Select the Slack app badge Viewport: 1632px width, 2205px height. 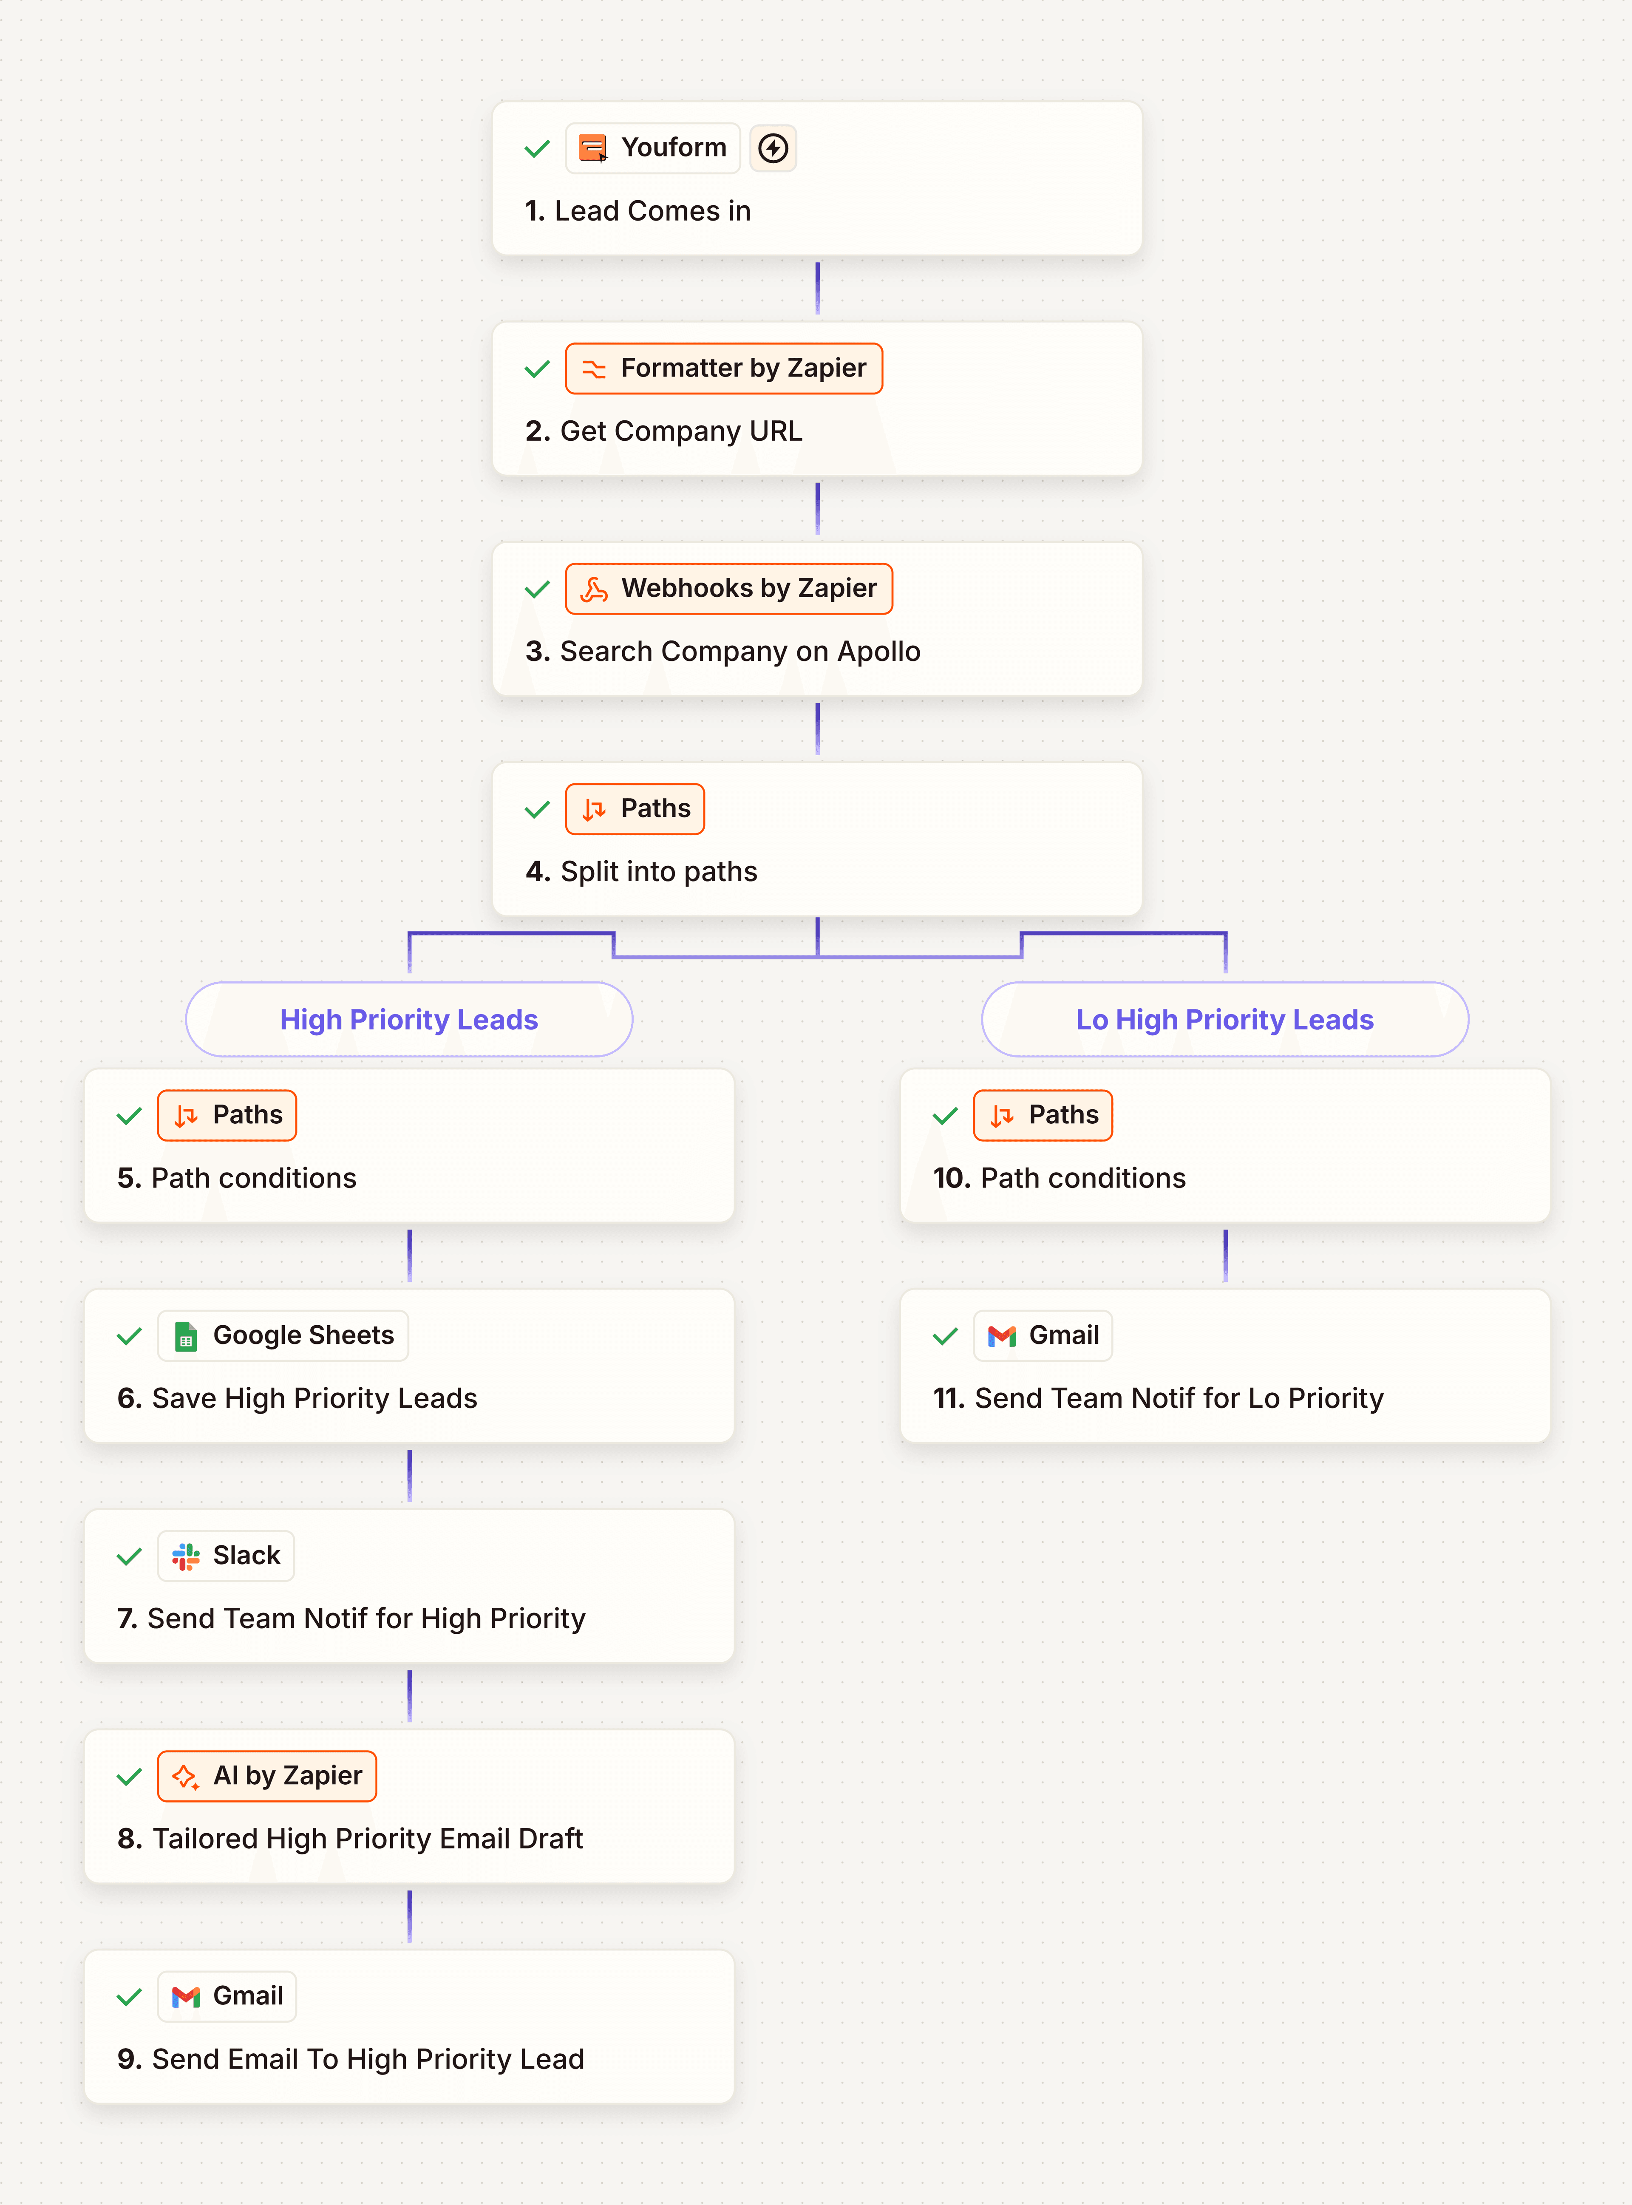[226, 1556]
